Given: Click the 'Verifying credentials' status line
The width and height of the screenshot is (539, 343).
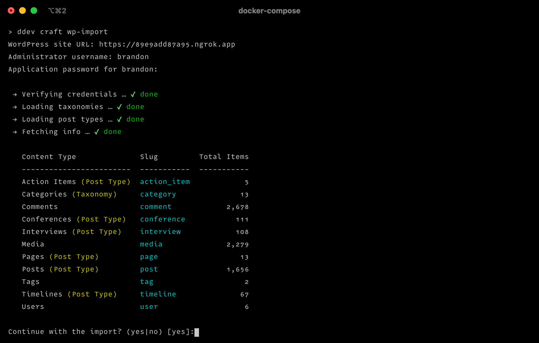Looking at the screenshot, I should click(x=85, y=94).
